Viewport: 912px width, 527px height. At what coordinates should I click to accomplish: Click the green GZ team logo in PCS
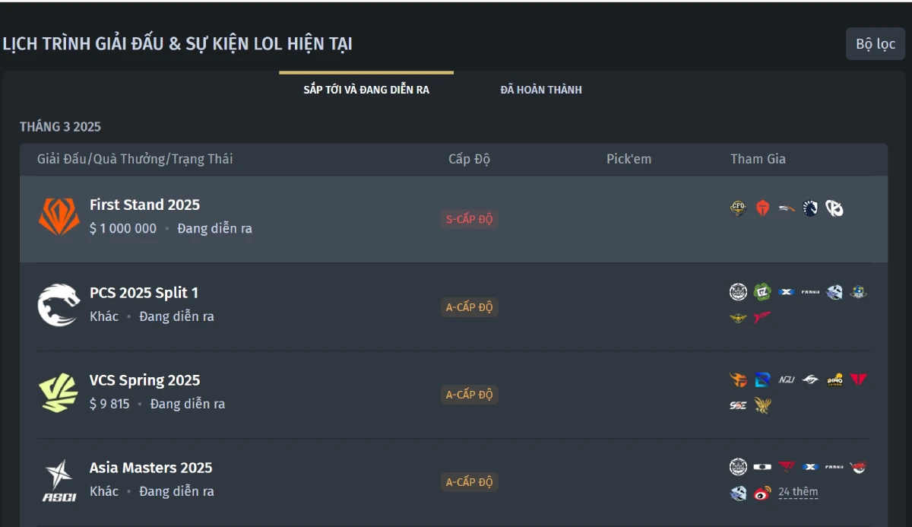[x=762, y=292]
